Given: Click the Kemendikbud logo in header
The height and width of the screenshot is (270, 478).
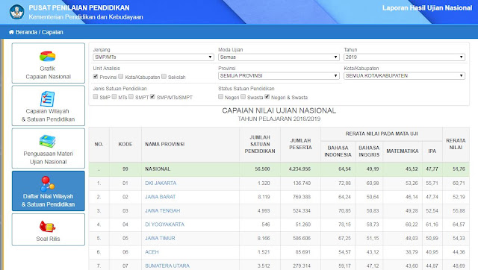Looking at the screenshot, I should click(x=16, y=12).
